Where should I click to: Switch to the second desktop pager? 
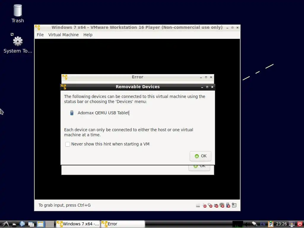click(50, 224)
